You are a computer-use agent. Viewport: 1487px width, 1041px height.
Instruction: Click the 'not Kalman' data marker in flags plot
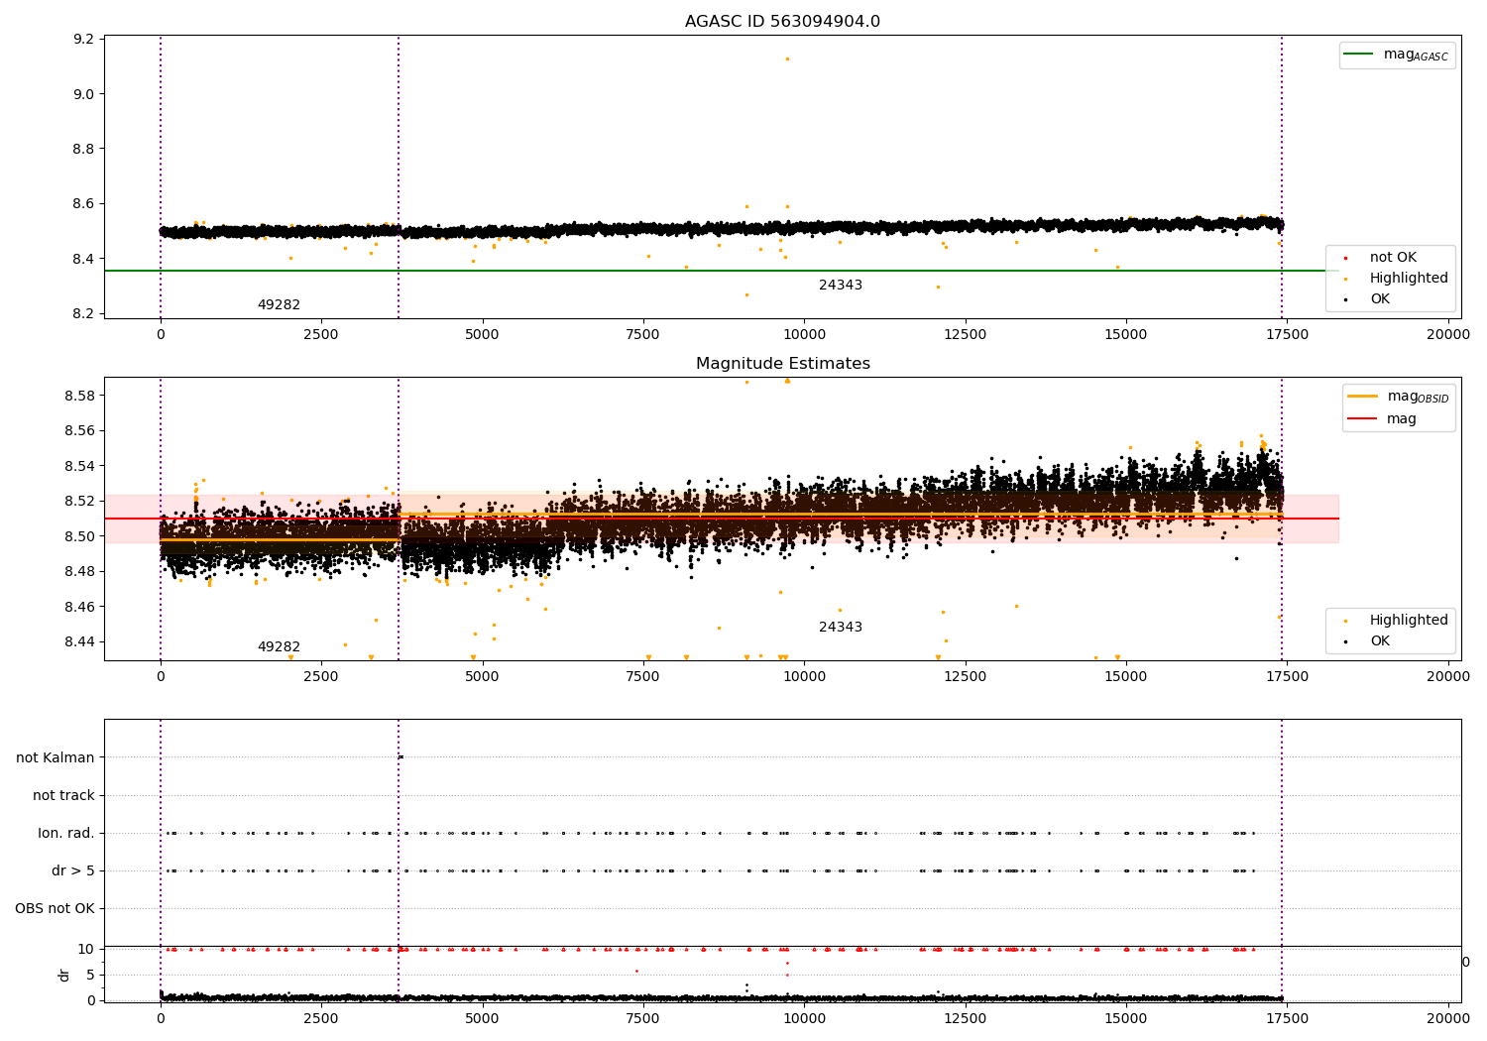[400, 757]
